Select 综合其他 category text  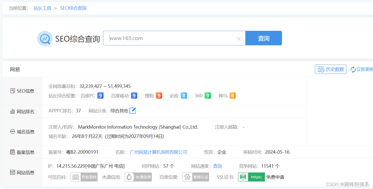coord(119,111)
